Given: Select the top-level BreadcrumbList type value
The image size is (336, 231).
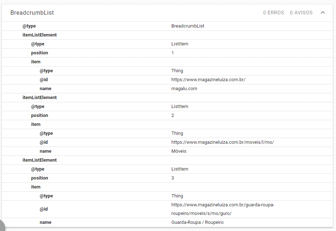Looking at the screenshot, I should click(x=188, y=26).
